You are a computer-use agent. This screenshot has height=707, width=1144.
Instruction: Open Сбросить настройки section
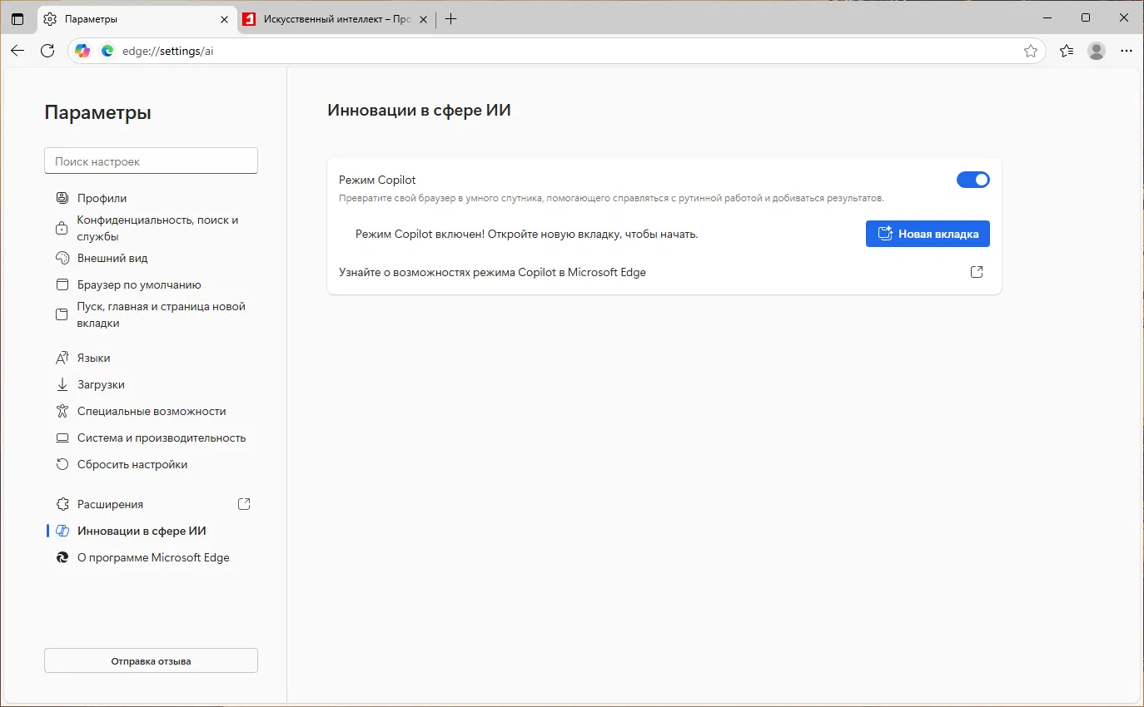click(x=132, y=464)
